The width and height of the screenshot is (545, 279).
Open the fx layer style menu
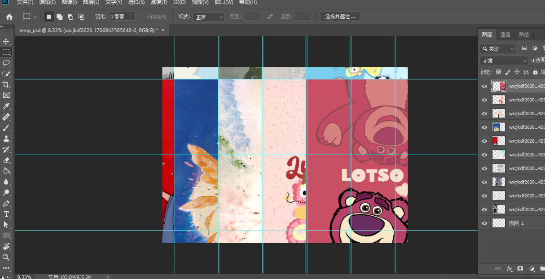[510, 268]
